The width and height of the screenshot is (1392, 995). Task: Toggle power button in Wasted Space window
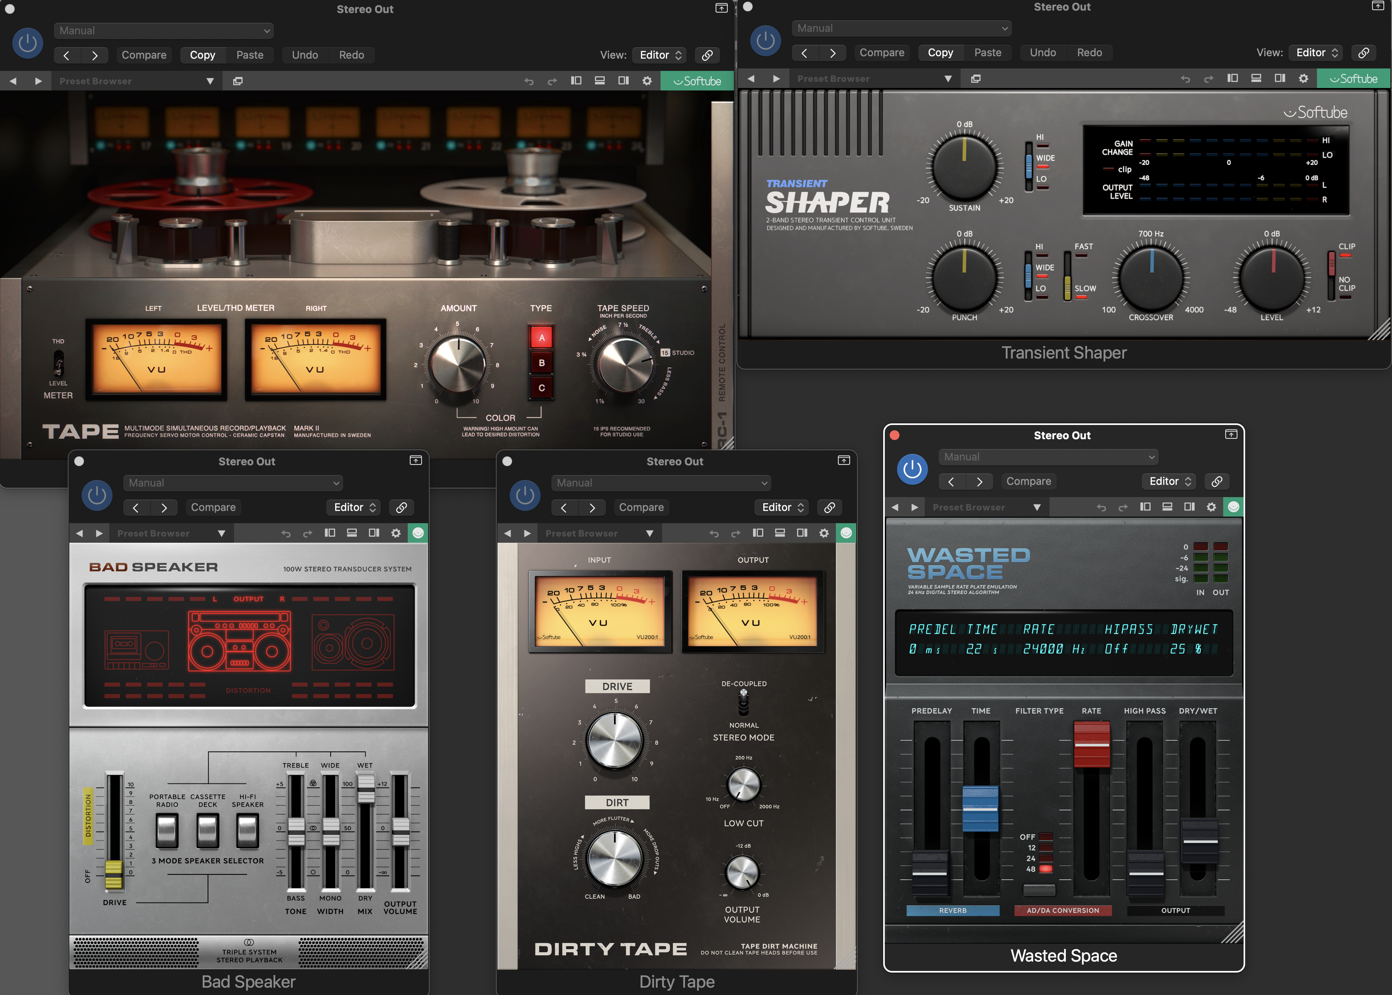[x=912, y=470]
